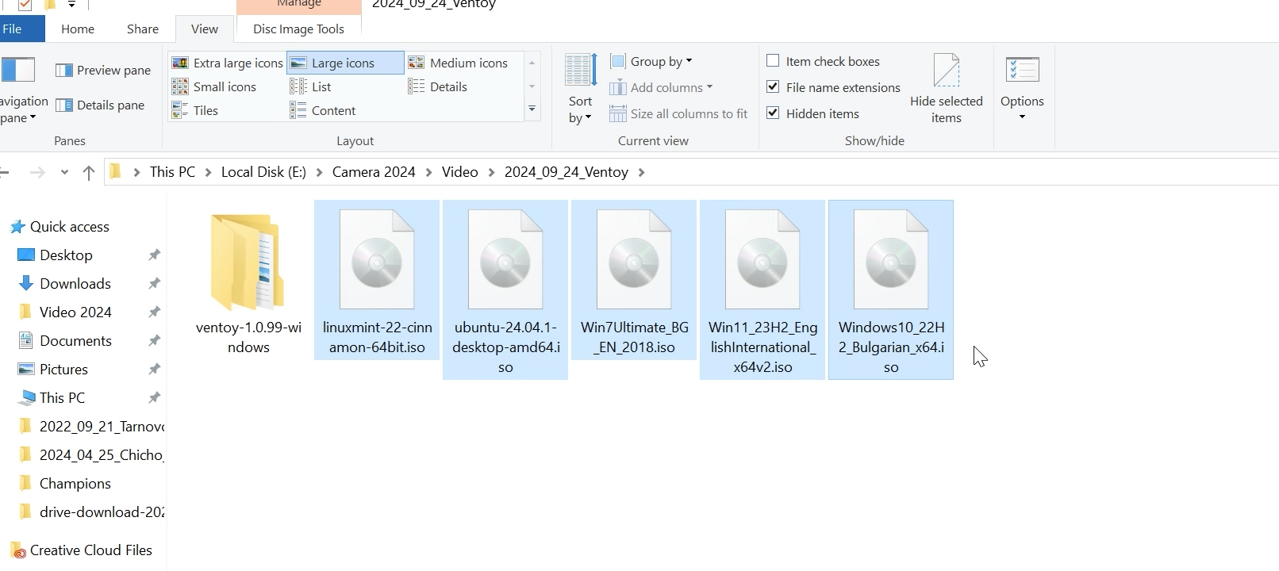Select ubuntu-24.04.1-desktop-amd64.iso file
Image resolution: width=1279 pixels, height=571 pixels.
click(x=505, y=289)
